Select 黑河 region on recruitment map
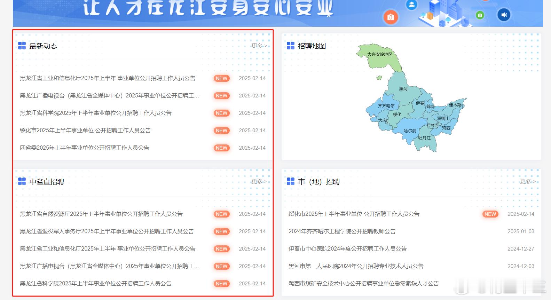 (403, 89)
